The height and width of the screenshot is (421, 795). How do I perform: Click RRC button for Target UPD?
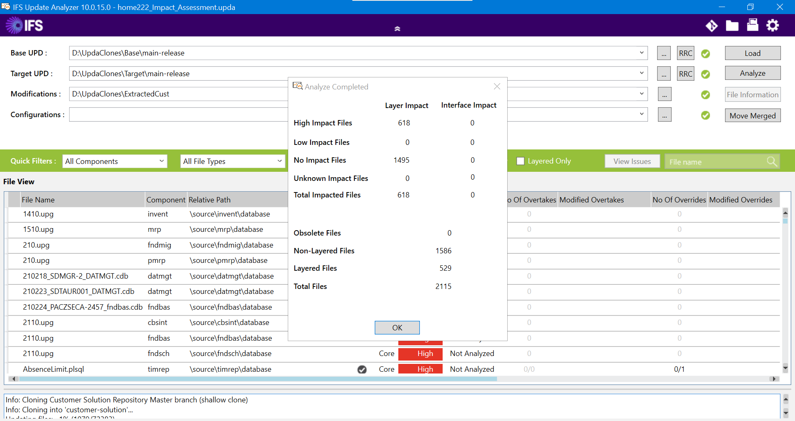tap(685, 74)
